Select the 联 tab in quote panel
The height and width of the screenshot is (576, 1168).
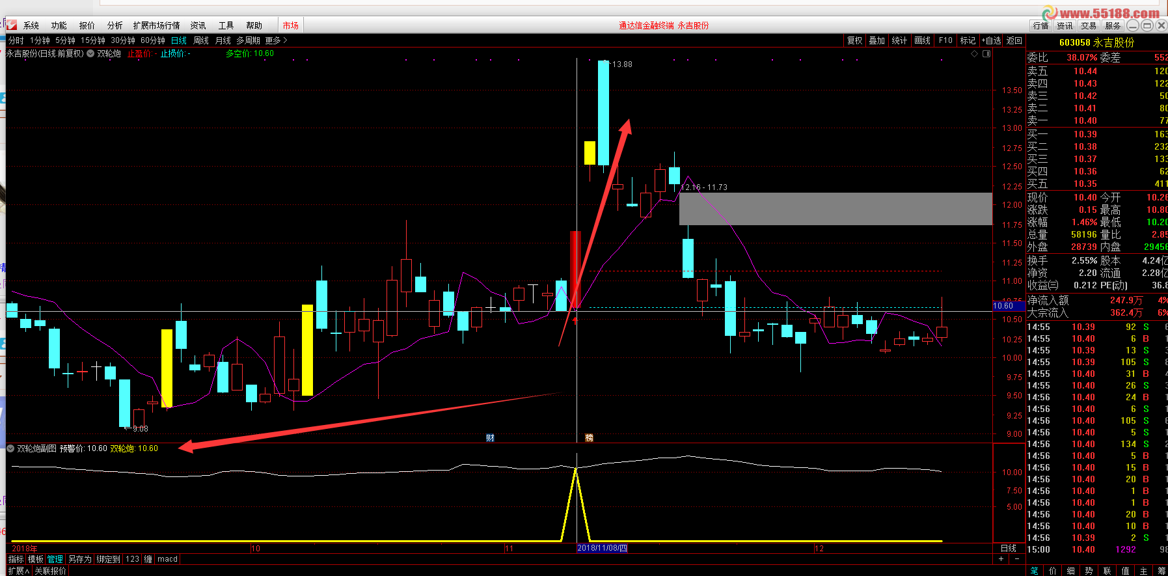1107,571
